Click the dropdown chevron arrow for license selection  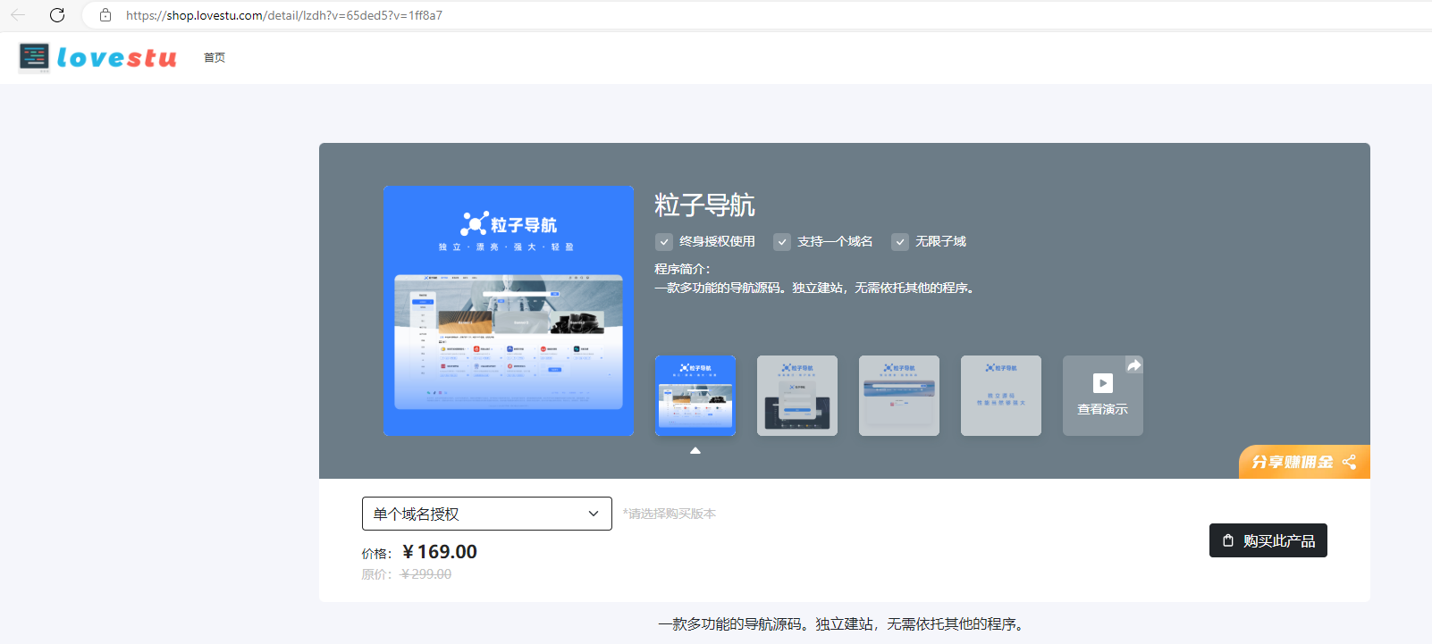click(594, 514)
